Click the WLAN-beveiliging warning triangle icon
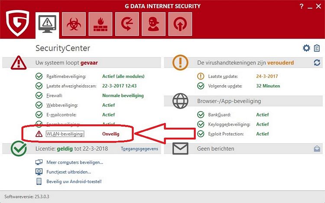The image size is (325, 203). click(x=39, y=134)
